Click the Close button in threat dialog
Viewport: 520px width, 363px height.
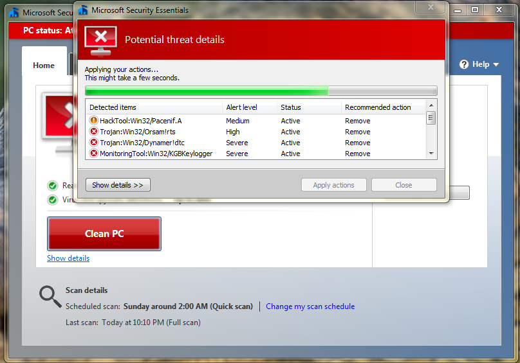[x=404, y=185]
